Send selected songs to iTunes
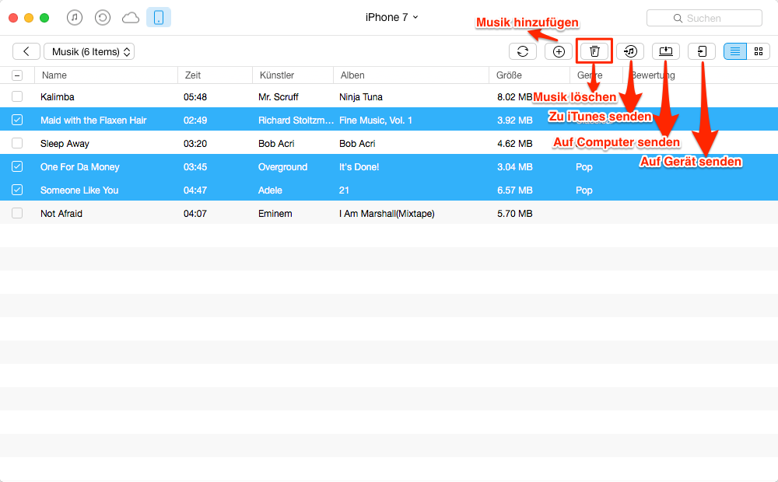Viewport: 778px width, 482px height. [630, 51]
